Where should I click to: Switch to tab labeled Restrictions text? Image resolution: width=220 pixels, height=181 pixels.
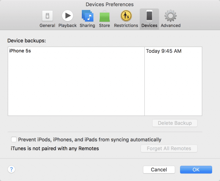[x=126, y=25]
